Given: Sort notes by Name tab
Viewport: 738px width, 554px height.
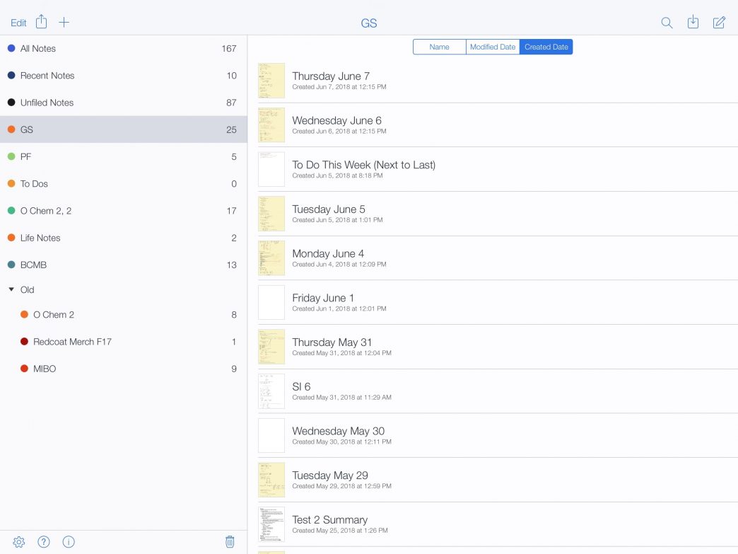Looking at the screenshot, I should 439,47.
